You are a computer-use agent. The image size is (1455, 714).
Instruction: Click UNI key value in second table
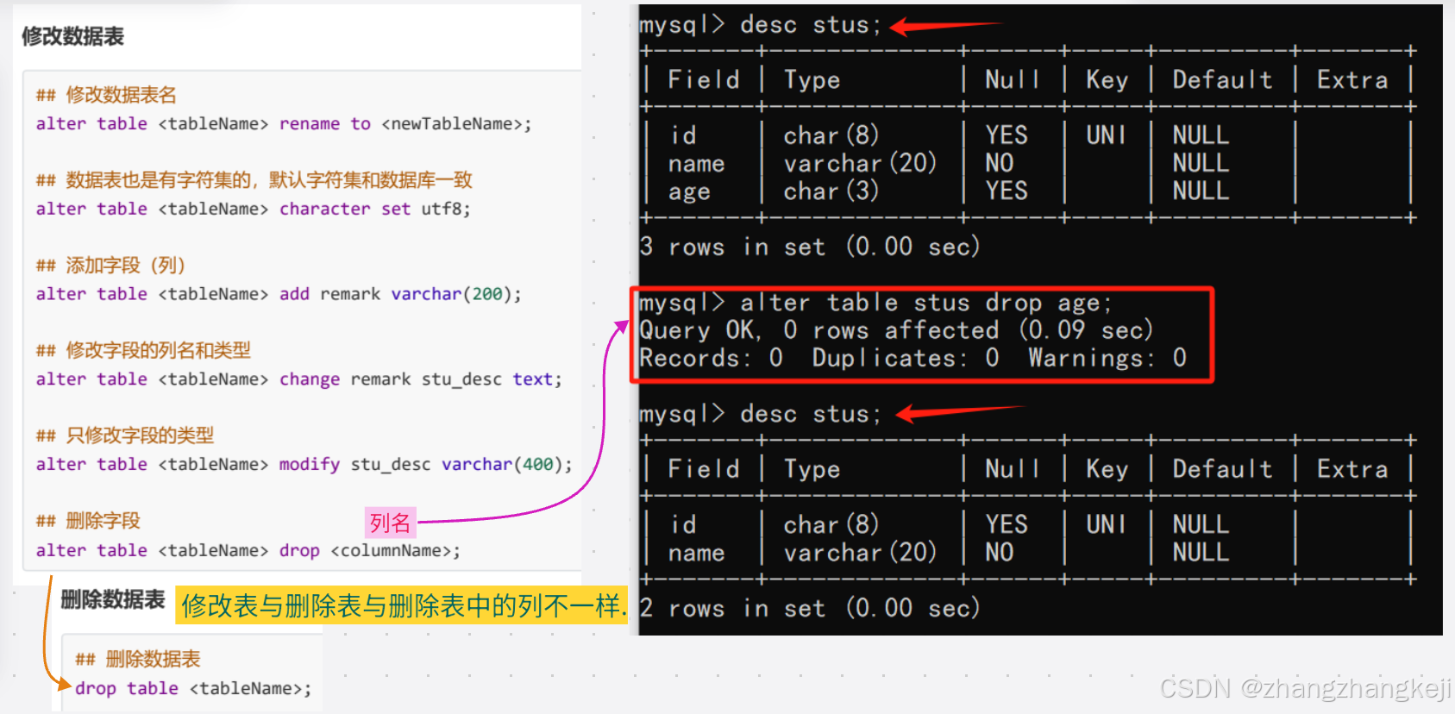click(x=1106, y=524)
